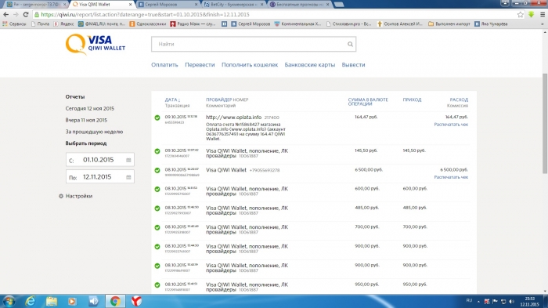Bookmark page with the star icon
548x308 pixels.
point(521,14)
